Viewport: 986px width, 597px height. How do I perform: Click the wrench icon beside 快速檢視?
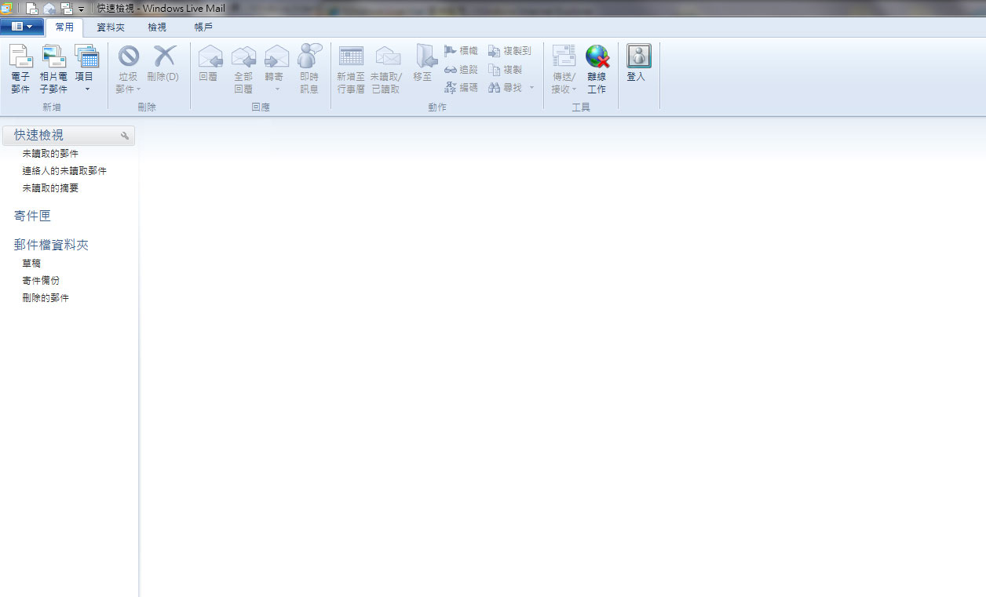pyautogui.click(x=125, y=137)
